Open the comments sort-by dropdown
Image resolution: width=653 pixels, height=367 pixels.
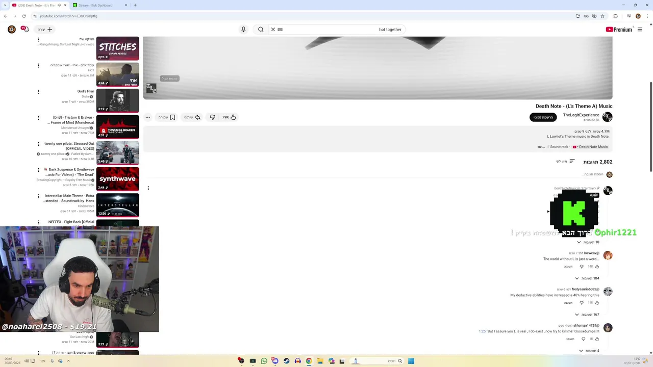coord(565,162)
